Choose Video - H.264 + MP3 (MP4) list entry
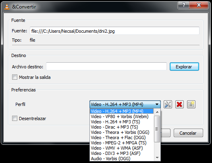This screenshot has width=212, height=163. click(x=122, y=111)
